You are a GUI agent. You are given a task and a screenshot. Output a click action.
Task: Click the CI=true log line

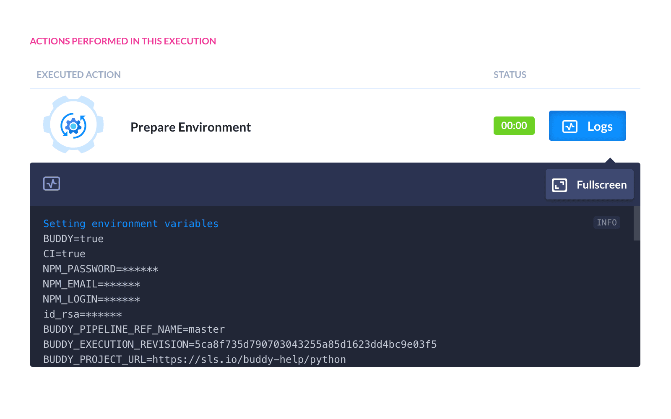(65, 254)
